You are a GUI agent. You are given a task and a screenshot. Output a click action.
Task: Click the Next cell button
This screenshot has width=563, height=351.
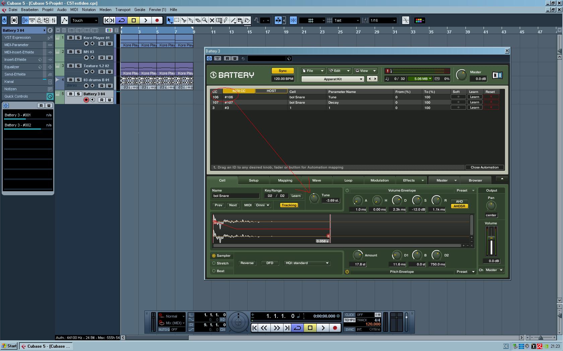233,205
